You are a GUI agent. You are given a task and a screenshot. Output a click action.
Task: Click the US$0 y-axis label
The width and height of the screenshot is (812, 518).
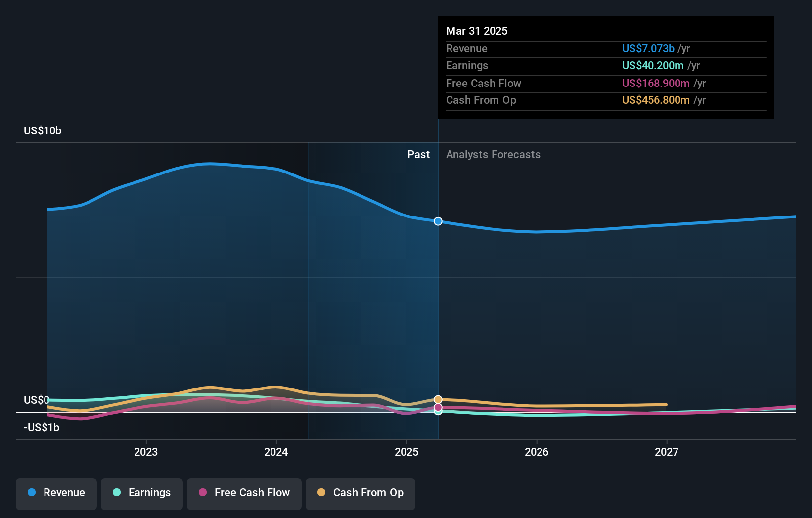(x=37, y=400)
